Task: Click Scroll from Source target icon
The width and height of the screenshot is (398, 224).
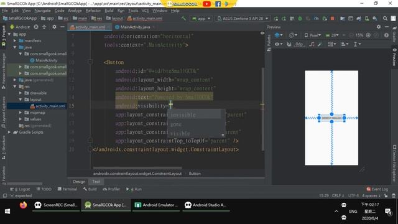Action: click(x=36, y=27)
